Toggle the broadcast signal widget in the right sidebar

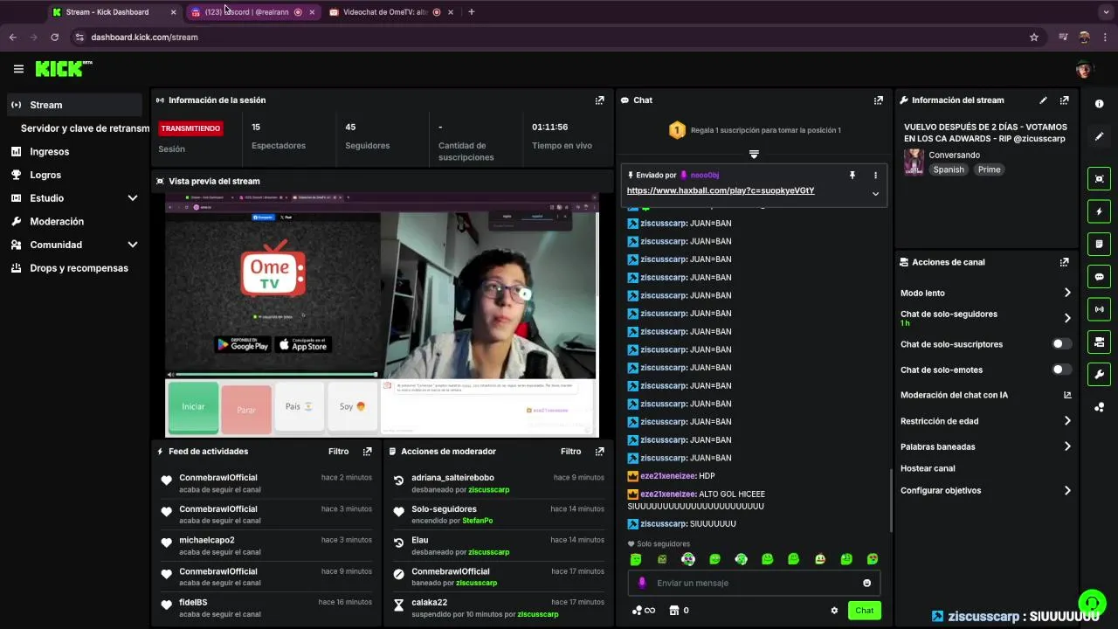tap(1099, 308)
